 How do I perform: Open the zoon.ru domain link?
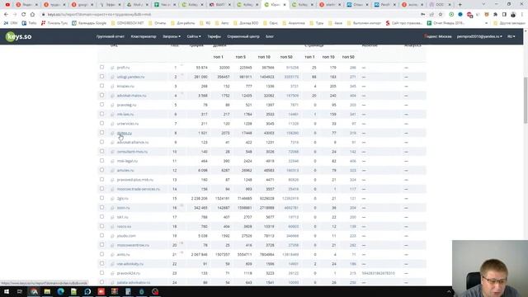pos(123,208)
